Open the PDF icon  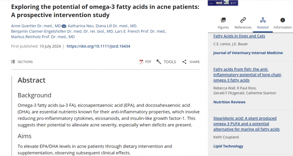coord(141,62)
